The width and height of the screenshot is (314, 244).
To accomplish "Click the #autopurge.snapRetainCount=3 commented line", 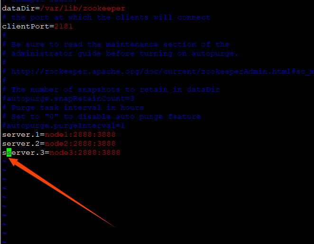I will (x=68, y=99).
